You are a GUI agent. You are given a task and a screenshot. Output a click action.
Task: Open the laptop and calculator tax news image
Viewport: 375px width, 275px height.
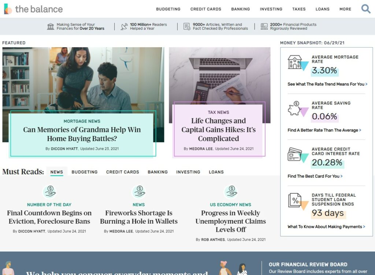tap(220, 74)
